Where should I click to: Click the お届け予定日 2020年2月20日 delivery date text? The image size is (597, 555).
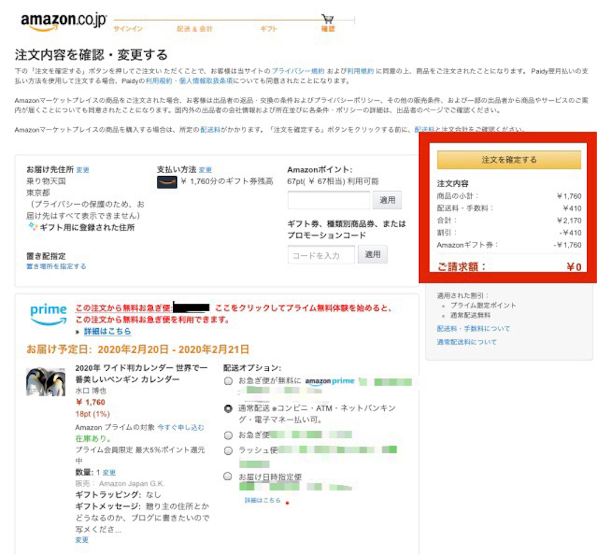tap(138, 349)
